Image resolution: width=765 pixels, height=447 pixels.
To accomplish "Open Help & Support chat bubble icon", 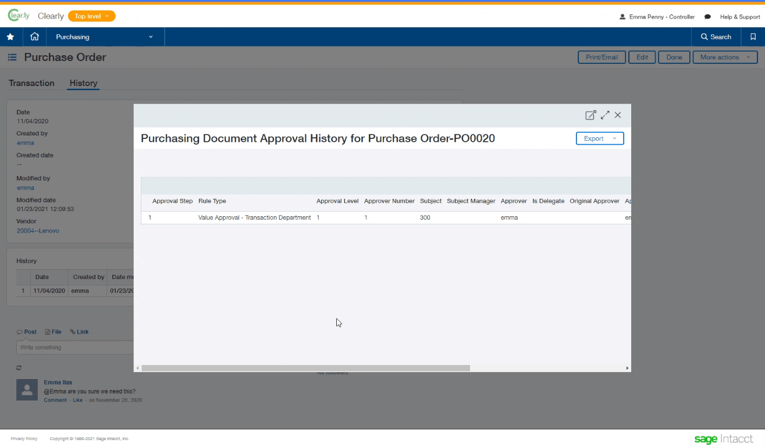I will (x=707, y=16).
